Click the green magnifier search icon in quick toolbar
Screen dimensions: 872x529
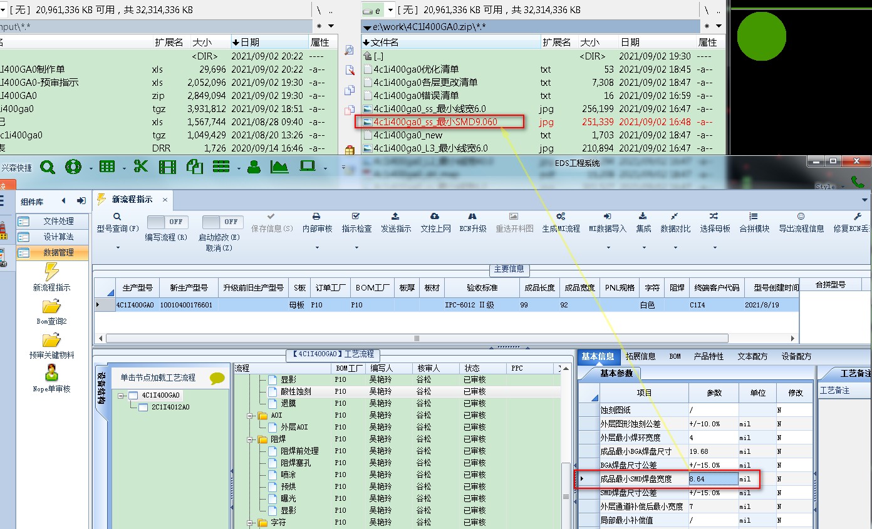click(48, 167)
